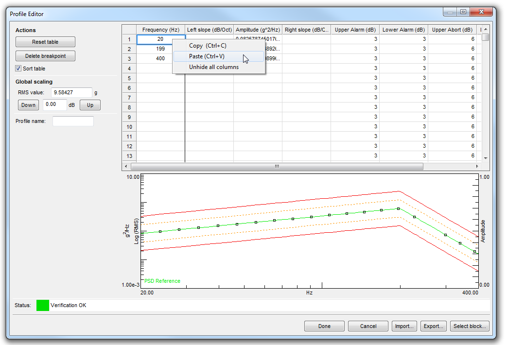Viewport: 507px width, 345px height.
Task: Choose Copy in the context menu
Action: (x=208, y=46)
